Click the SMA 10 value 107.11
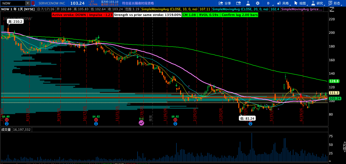Image resolution: width=346 pixels, height=164 pixels. click(204, 9)
